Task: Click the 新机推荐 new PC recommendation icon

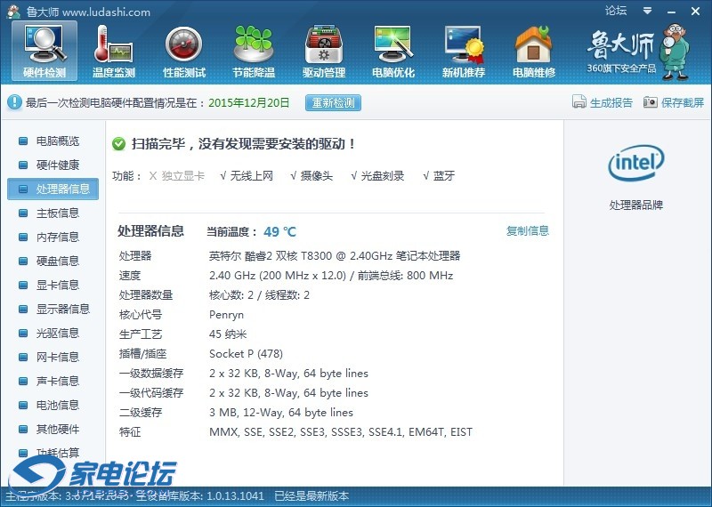Action: [464, 50]
